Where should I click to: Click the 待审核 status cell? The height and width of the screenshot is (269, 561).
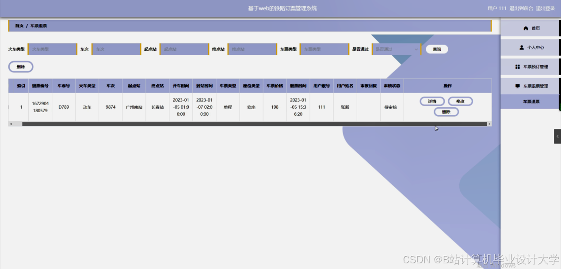(x=392, y=107)
